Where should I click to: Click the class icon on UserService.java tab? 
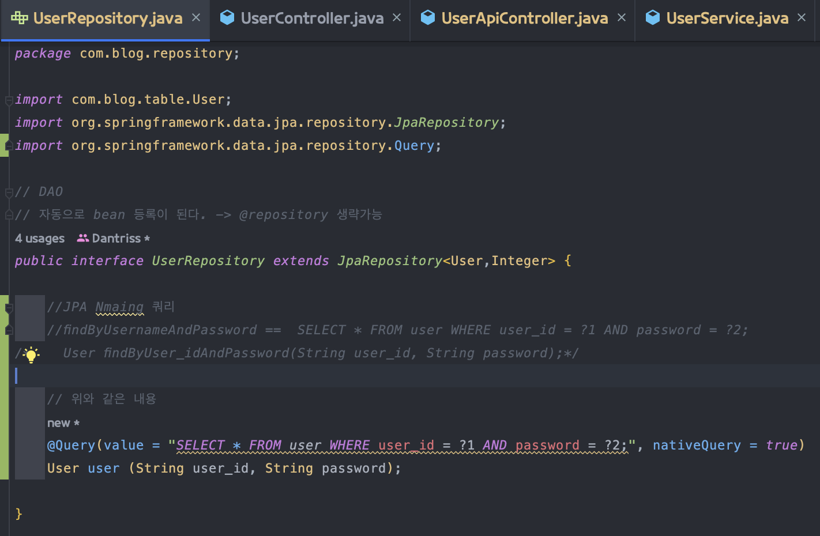coord(653,18)
